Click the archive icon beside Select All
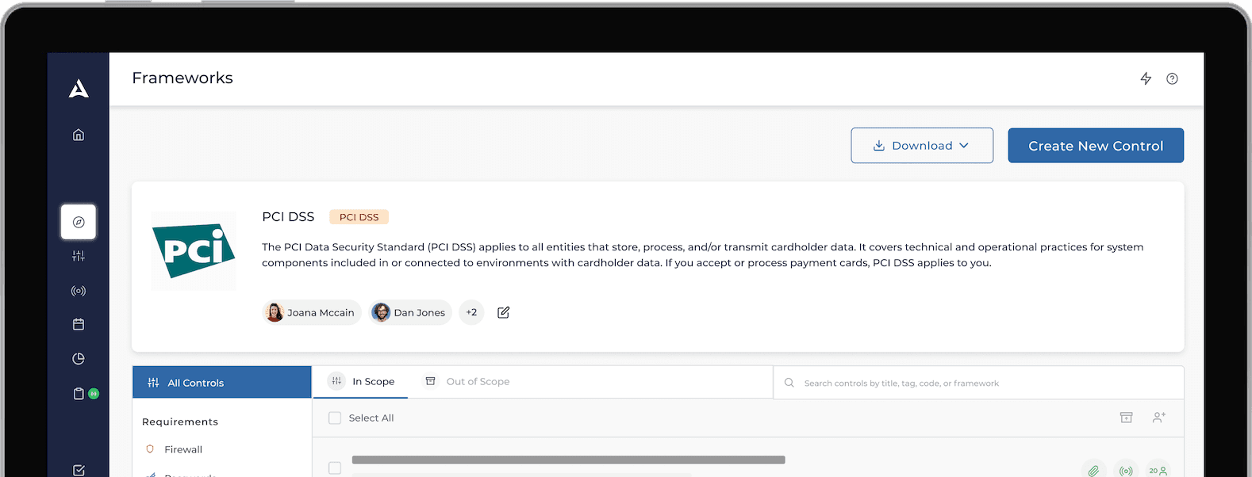The height and width of the screenshot is (477, 1252). pos(1126,418)
